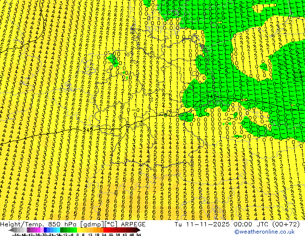Click the bright yellow swatch in the temperature legend
The height and width of the screenshot is (236, 305).
pos(78,230)
